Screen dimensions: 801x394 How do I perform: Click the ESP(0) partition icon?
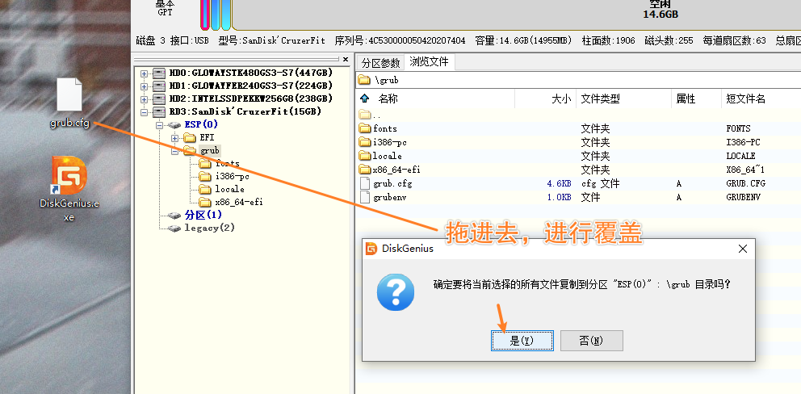174,124
